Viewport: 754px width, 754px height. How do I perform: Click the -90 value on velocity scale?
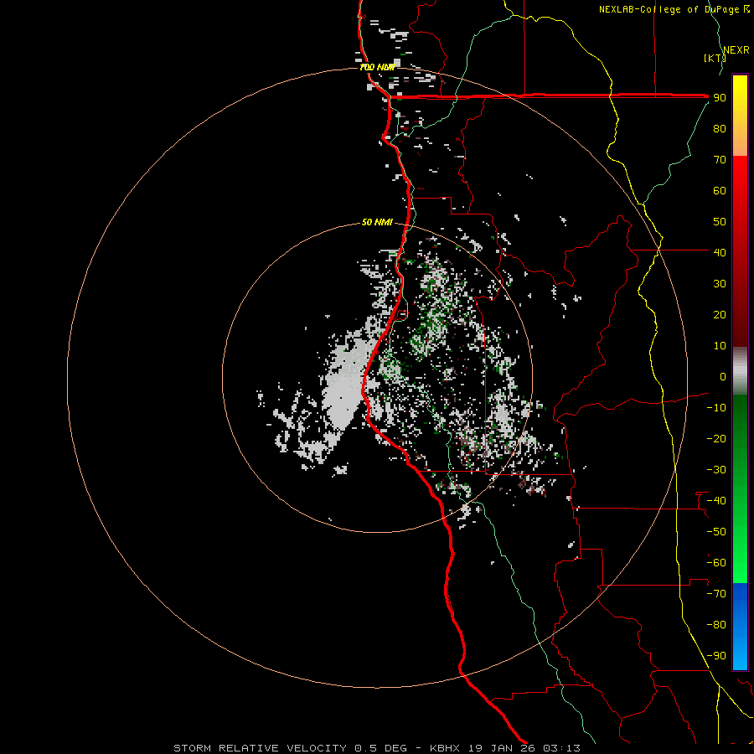tap(716, 656)
